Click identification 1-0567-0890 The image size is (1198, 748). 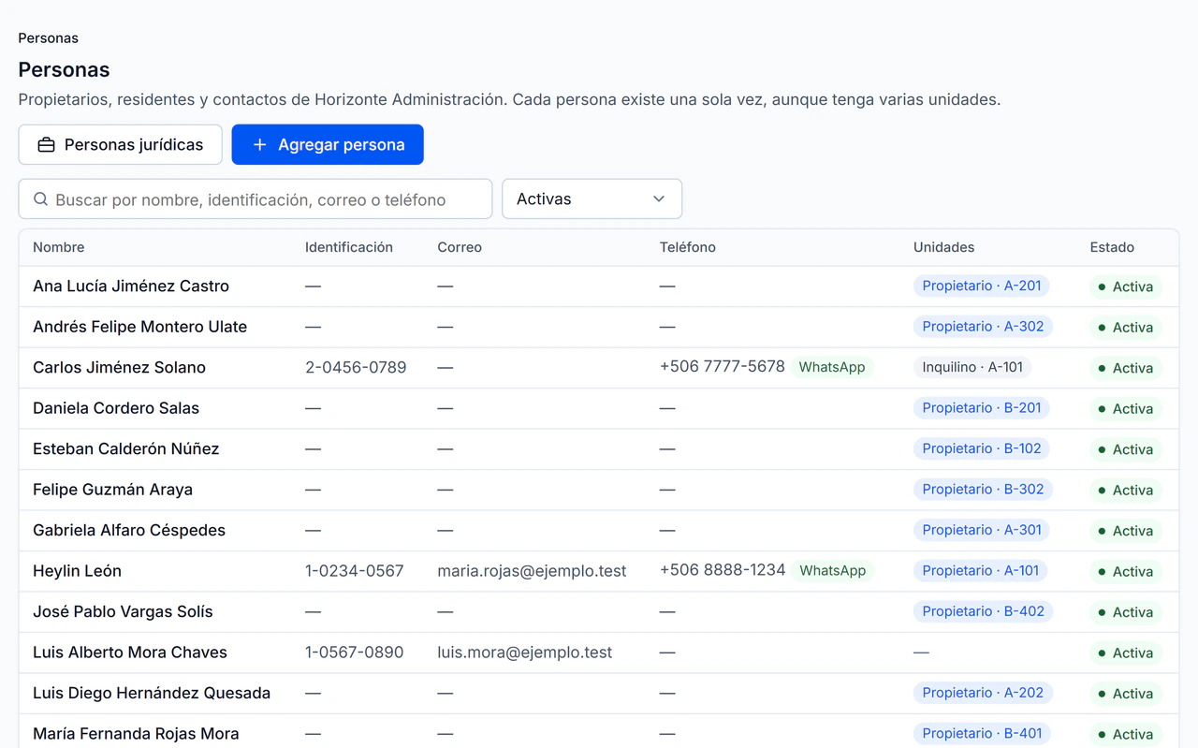click(x=355, y=653)
